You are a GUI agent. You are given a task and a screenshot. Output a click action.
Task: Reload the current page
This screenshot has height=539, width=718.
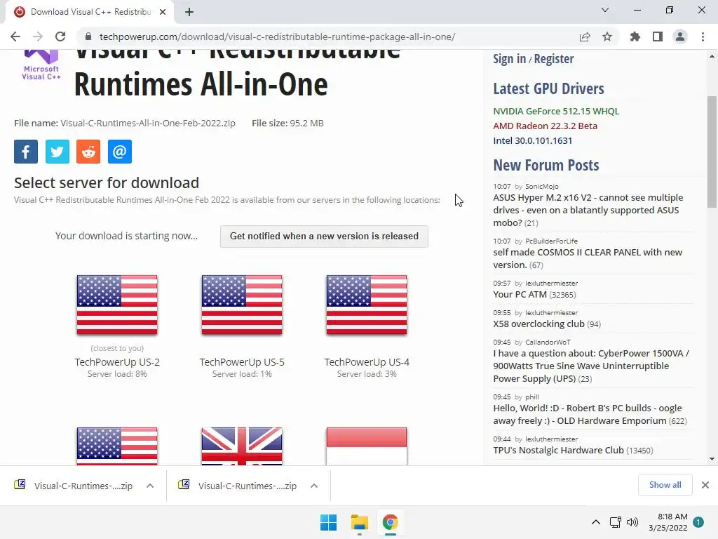click(60, 36)
